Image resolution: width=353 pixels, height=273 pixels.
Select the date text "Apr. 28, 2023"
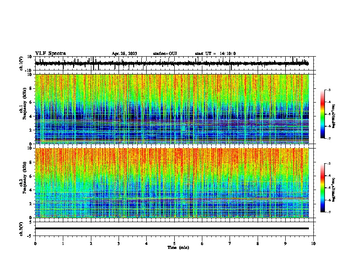coord(124,54)
